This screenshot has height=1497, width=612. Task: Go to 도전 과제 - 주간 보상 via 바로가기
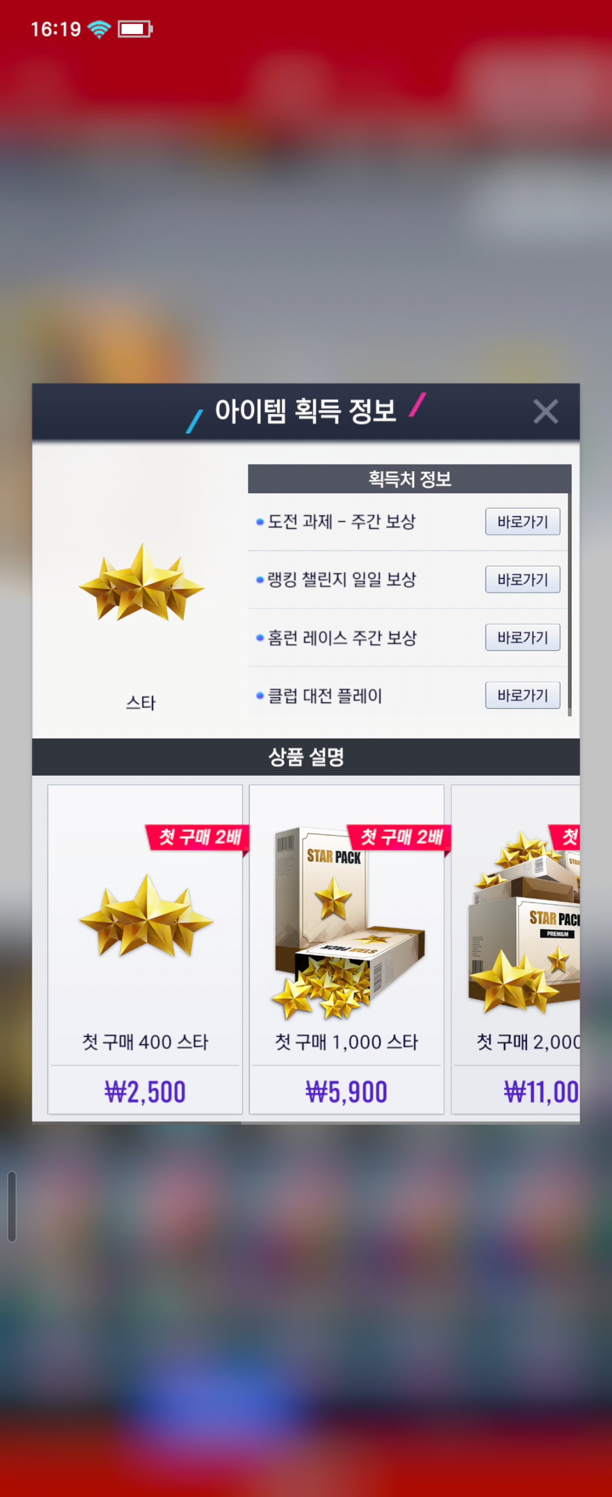tap(522, 521)
